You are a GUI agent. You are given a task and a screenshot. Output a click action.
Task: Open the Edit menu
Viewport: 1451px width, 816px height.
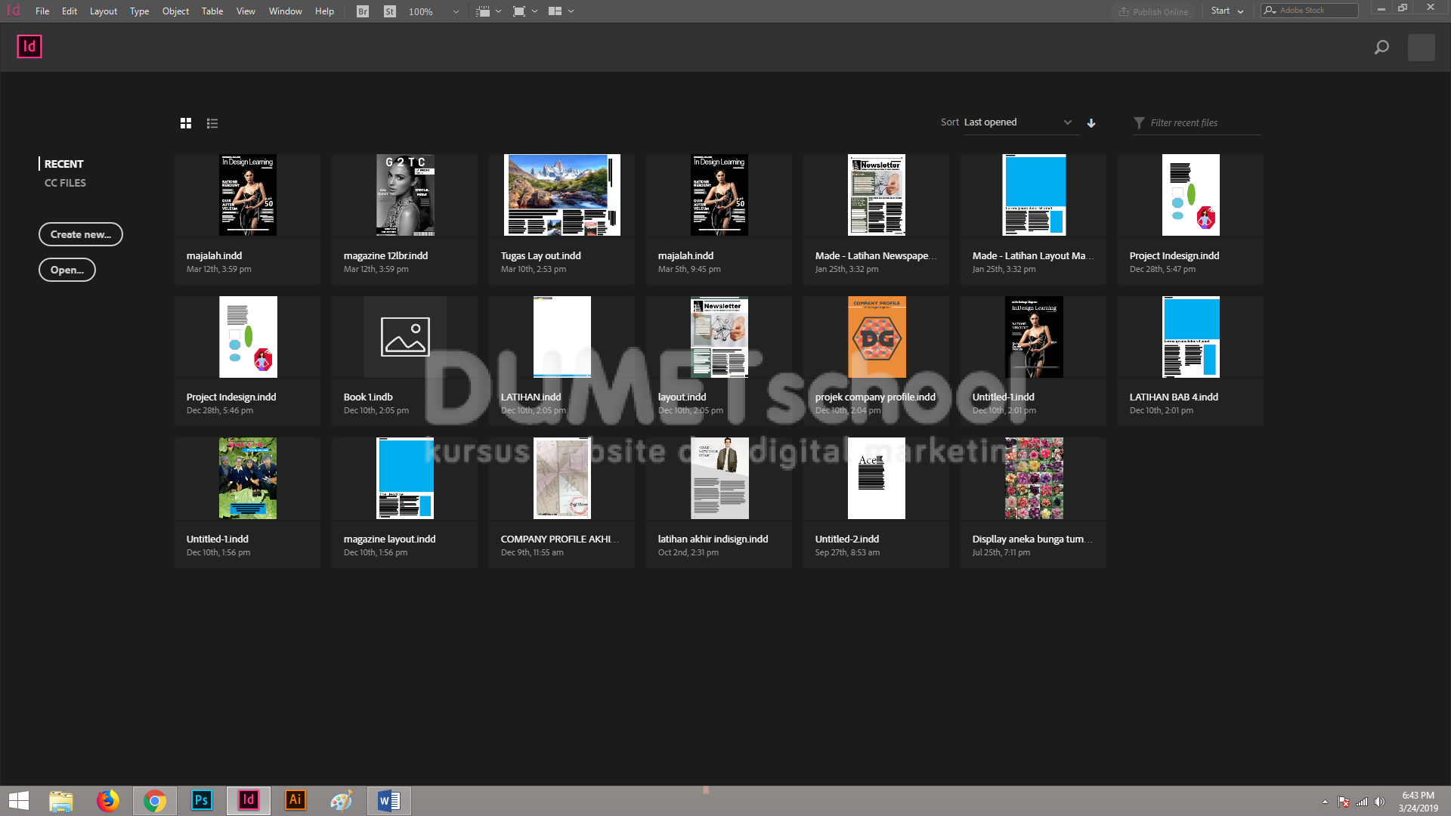pyautogui.click(x=70, y=11)
